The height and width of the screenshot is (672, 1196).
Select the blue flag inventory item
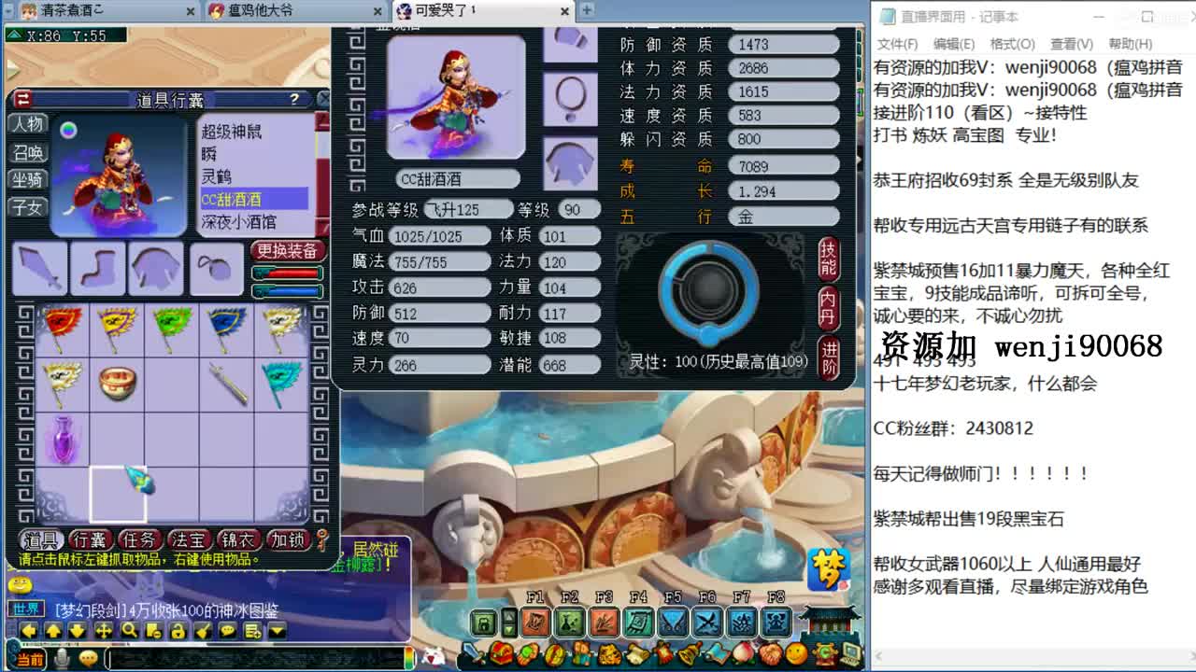click(x=227, y=328)
